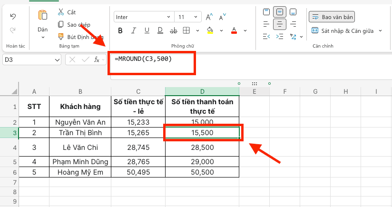392x207 pixels.
Task: Toggle underline formatting
Action: click(147, 30)
